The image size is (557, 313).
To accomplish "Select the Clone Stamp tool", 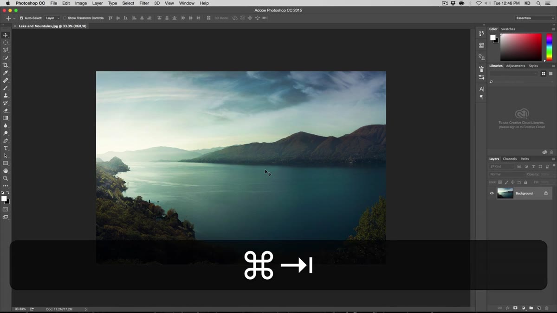I will point(6,95).
